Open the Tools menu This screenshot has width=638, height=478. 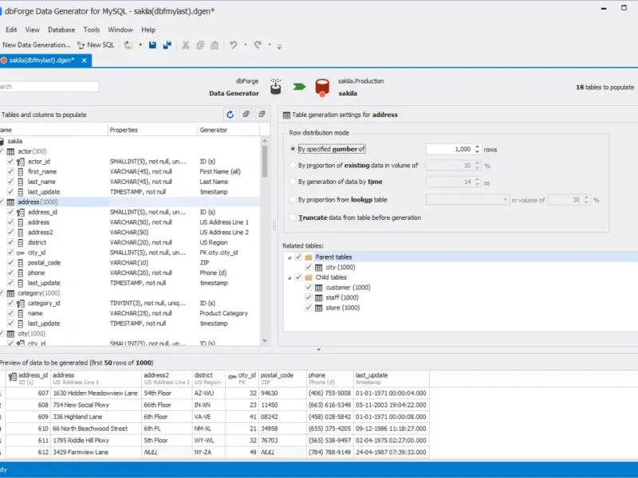(x=91, y=29)
